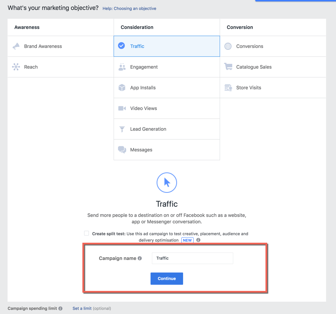Screen dimensions: 336x314
Task: Click the large Traffic title text
Action: pyautogui.click(x=167, y=204)
